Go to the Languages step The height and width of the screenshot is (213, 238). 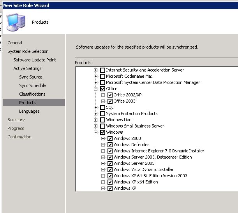(29, 111)
